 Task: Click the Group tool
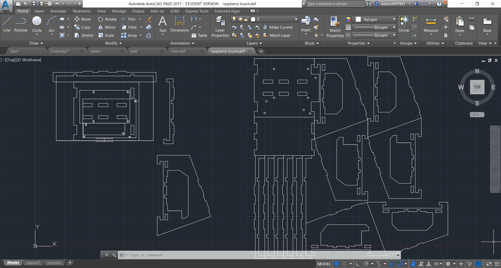(404, 24)
